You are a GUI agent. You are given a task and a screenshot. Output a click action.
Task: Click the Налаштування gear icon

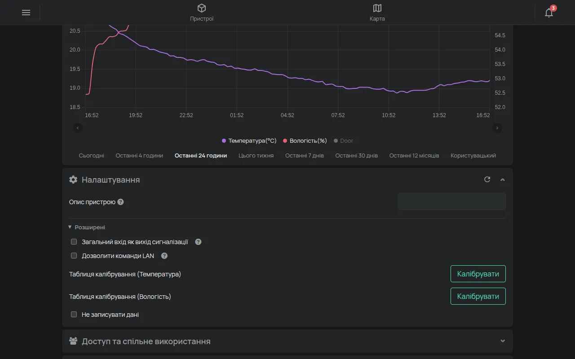[x=73, y=179]
